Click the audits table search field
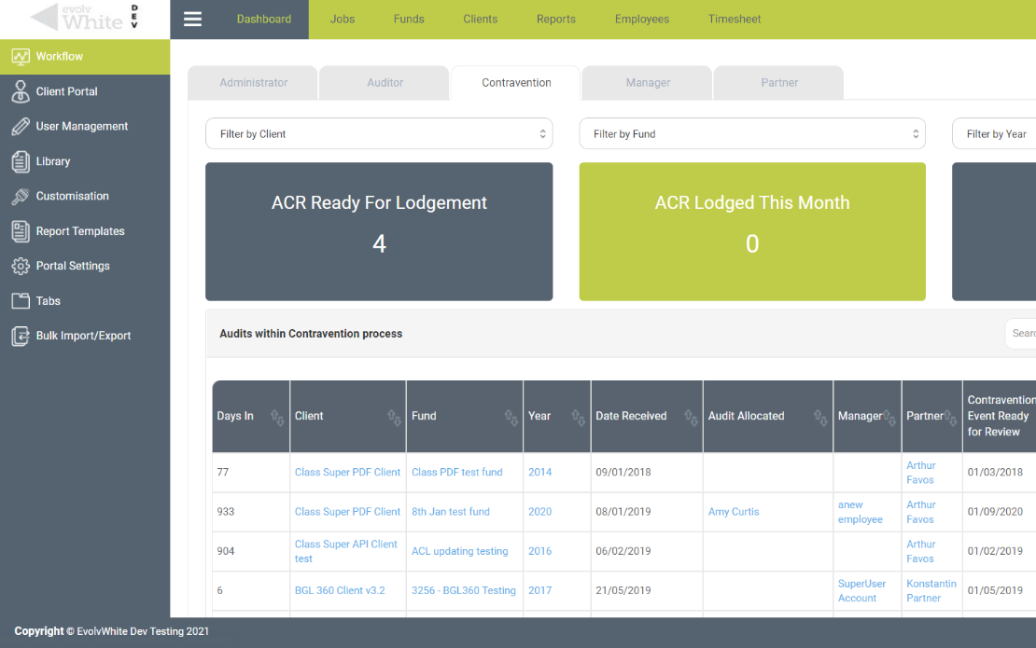This screenshot has height=648, width=1036. tap(1021, 334)
